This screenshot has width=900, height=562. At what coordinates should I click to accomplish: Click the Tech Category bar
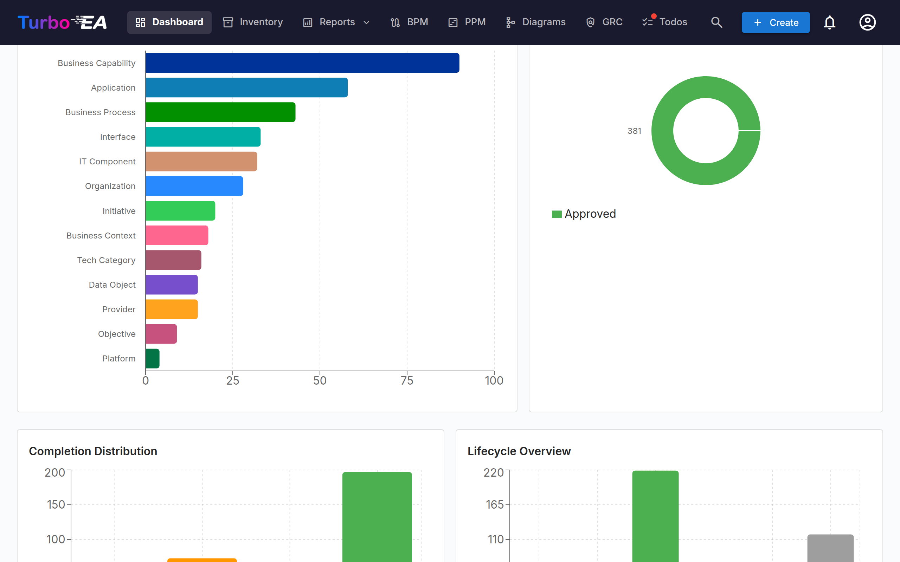173,260
